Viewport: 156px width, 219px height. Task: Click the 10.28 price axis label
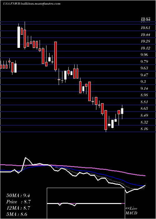coord(145,41)
